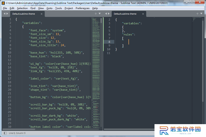
Task: Maximize the Sublime Text window
Action: [192, 2]
